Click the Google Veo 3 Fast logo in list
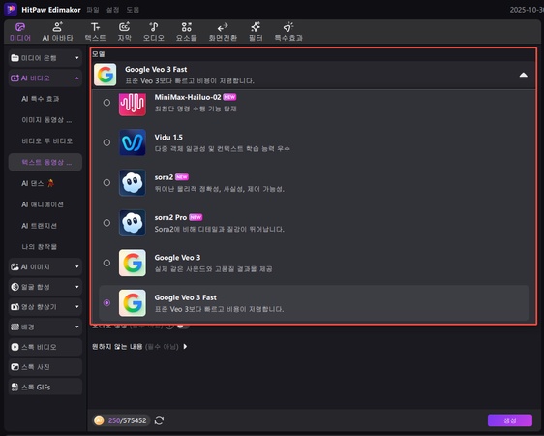544x436 pixels. tap(133, 302)
